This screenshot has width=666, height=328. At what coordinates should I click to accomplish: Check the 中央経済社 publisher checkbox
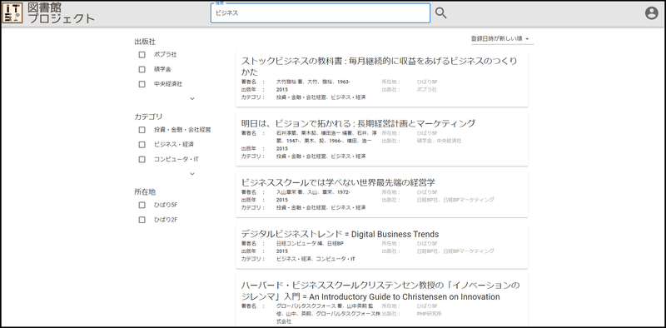(x=142, y=84)
